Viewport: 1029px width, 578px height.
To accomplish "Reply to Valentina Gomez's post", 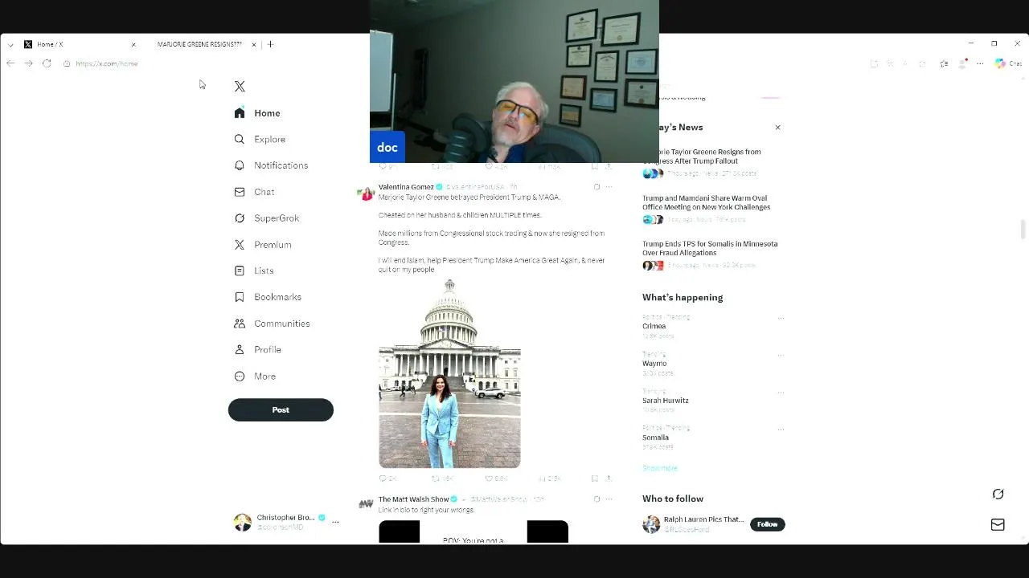I will tap(387, 478).
